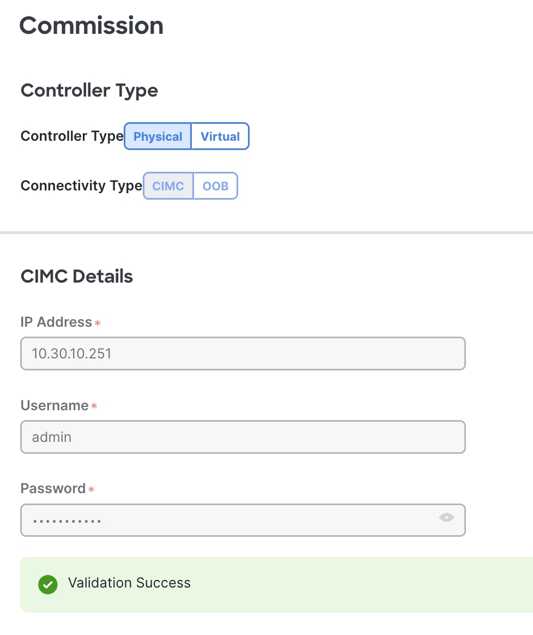Click the asterisk next to Username label
Viewport: 533px width, 635px height.
click(x=94, y=407)
